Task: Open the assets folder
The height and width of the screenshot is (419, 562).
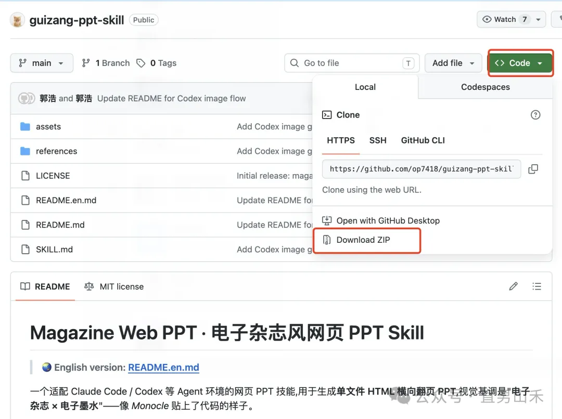Action: pyautogui.click(x=48, y=127)
